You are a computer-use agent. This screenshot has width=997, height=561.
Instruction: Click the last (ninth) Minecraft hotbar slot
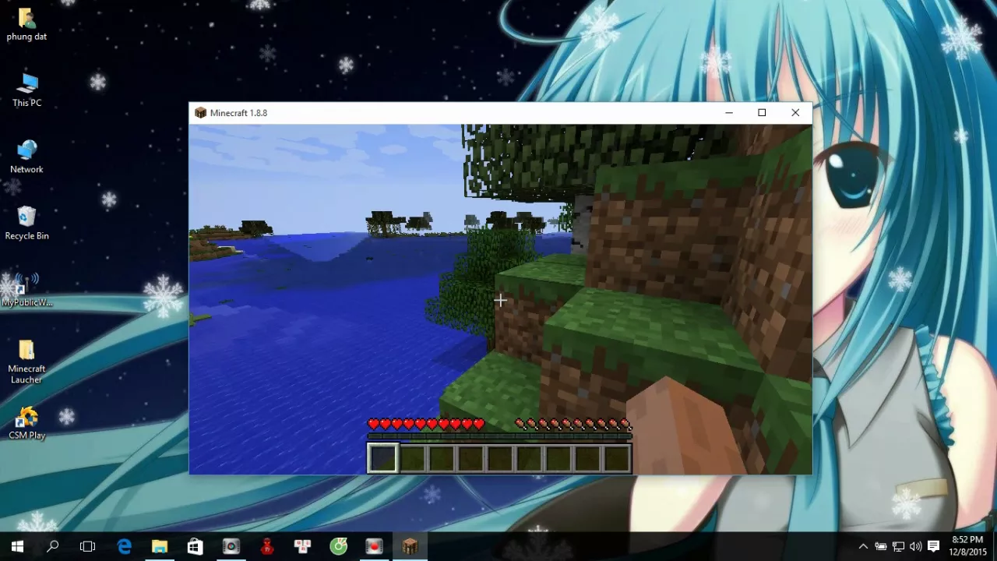click(617, 458)
